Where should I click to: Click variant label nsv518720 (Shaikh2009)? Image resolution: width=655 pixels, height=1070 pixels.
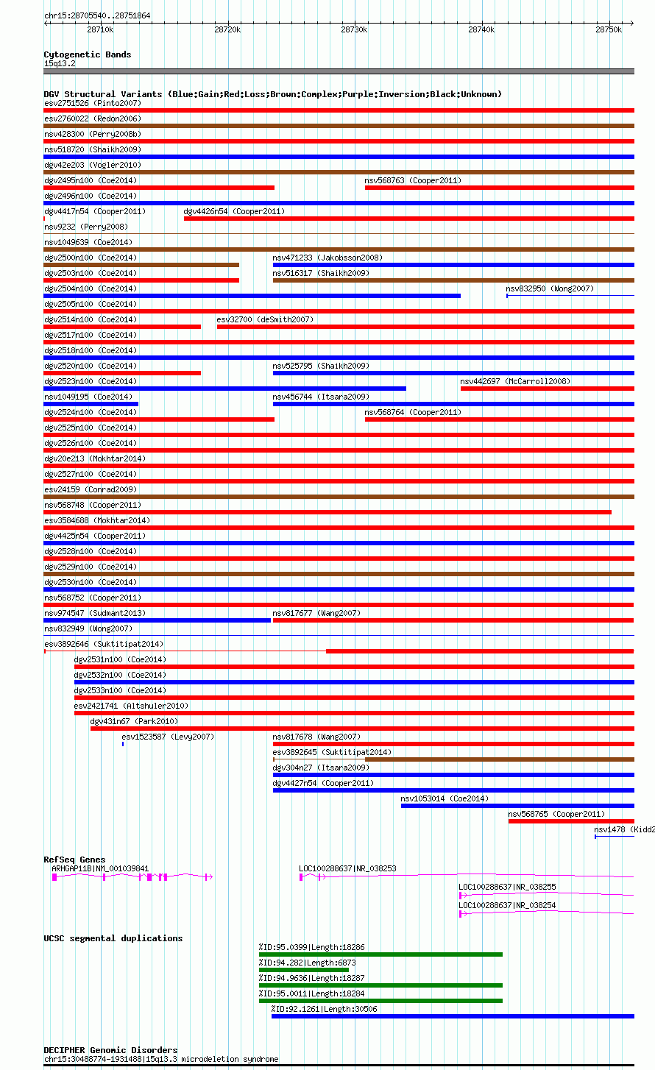(x=93, y=149)
